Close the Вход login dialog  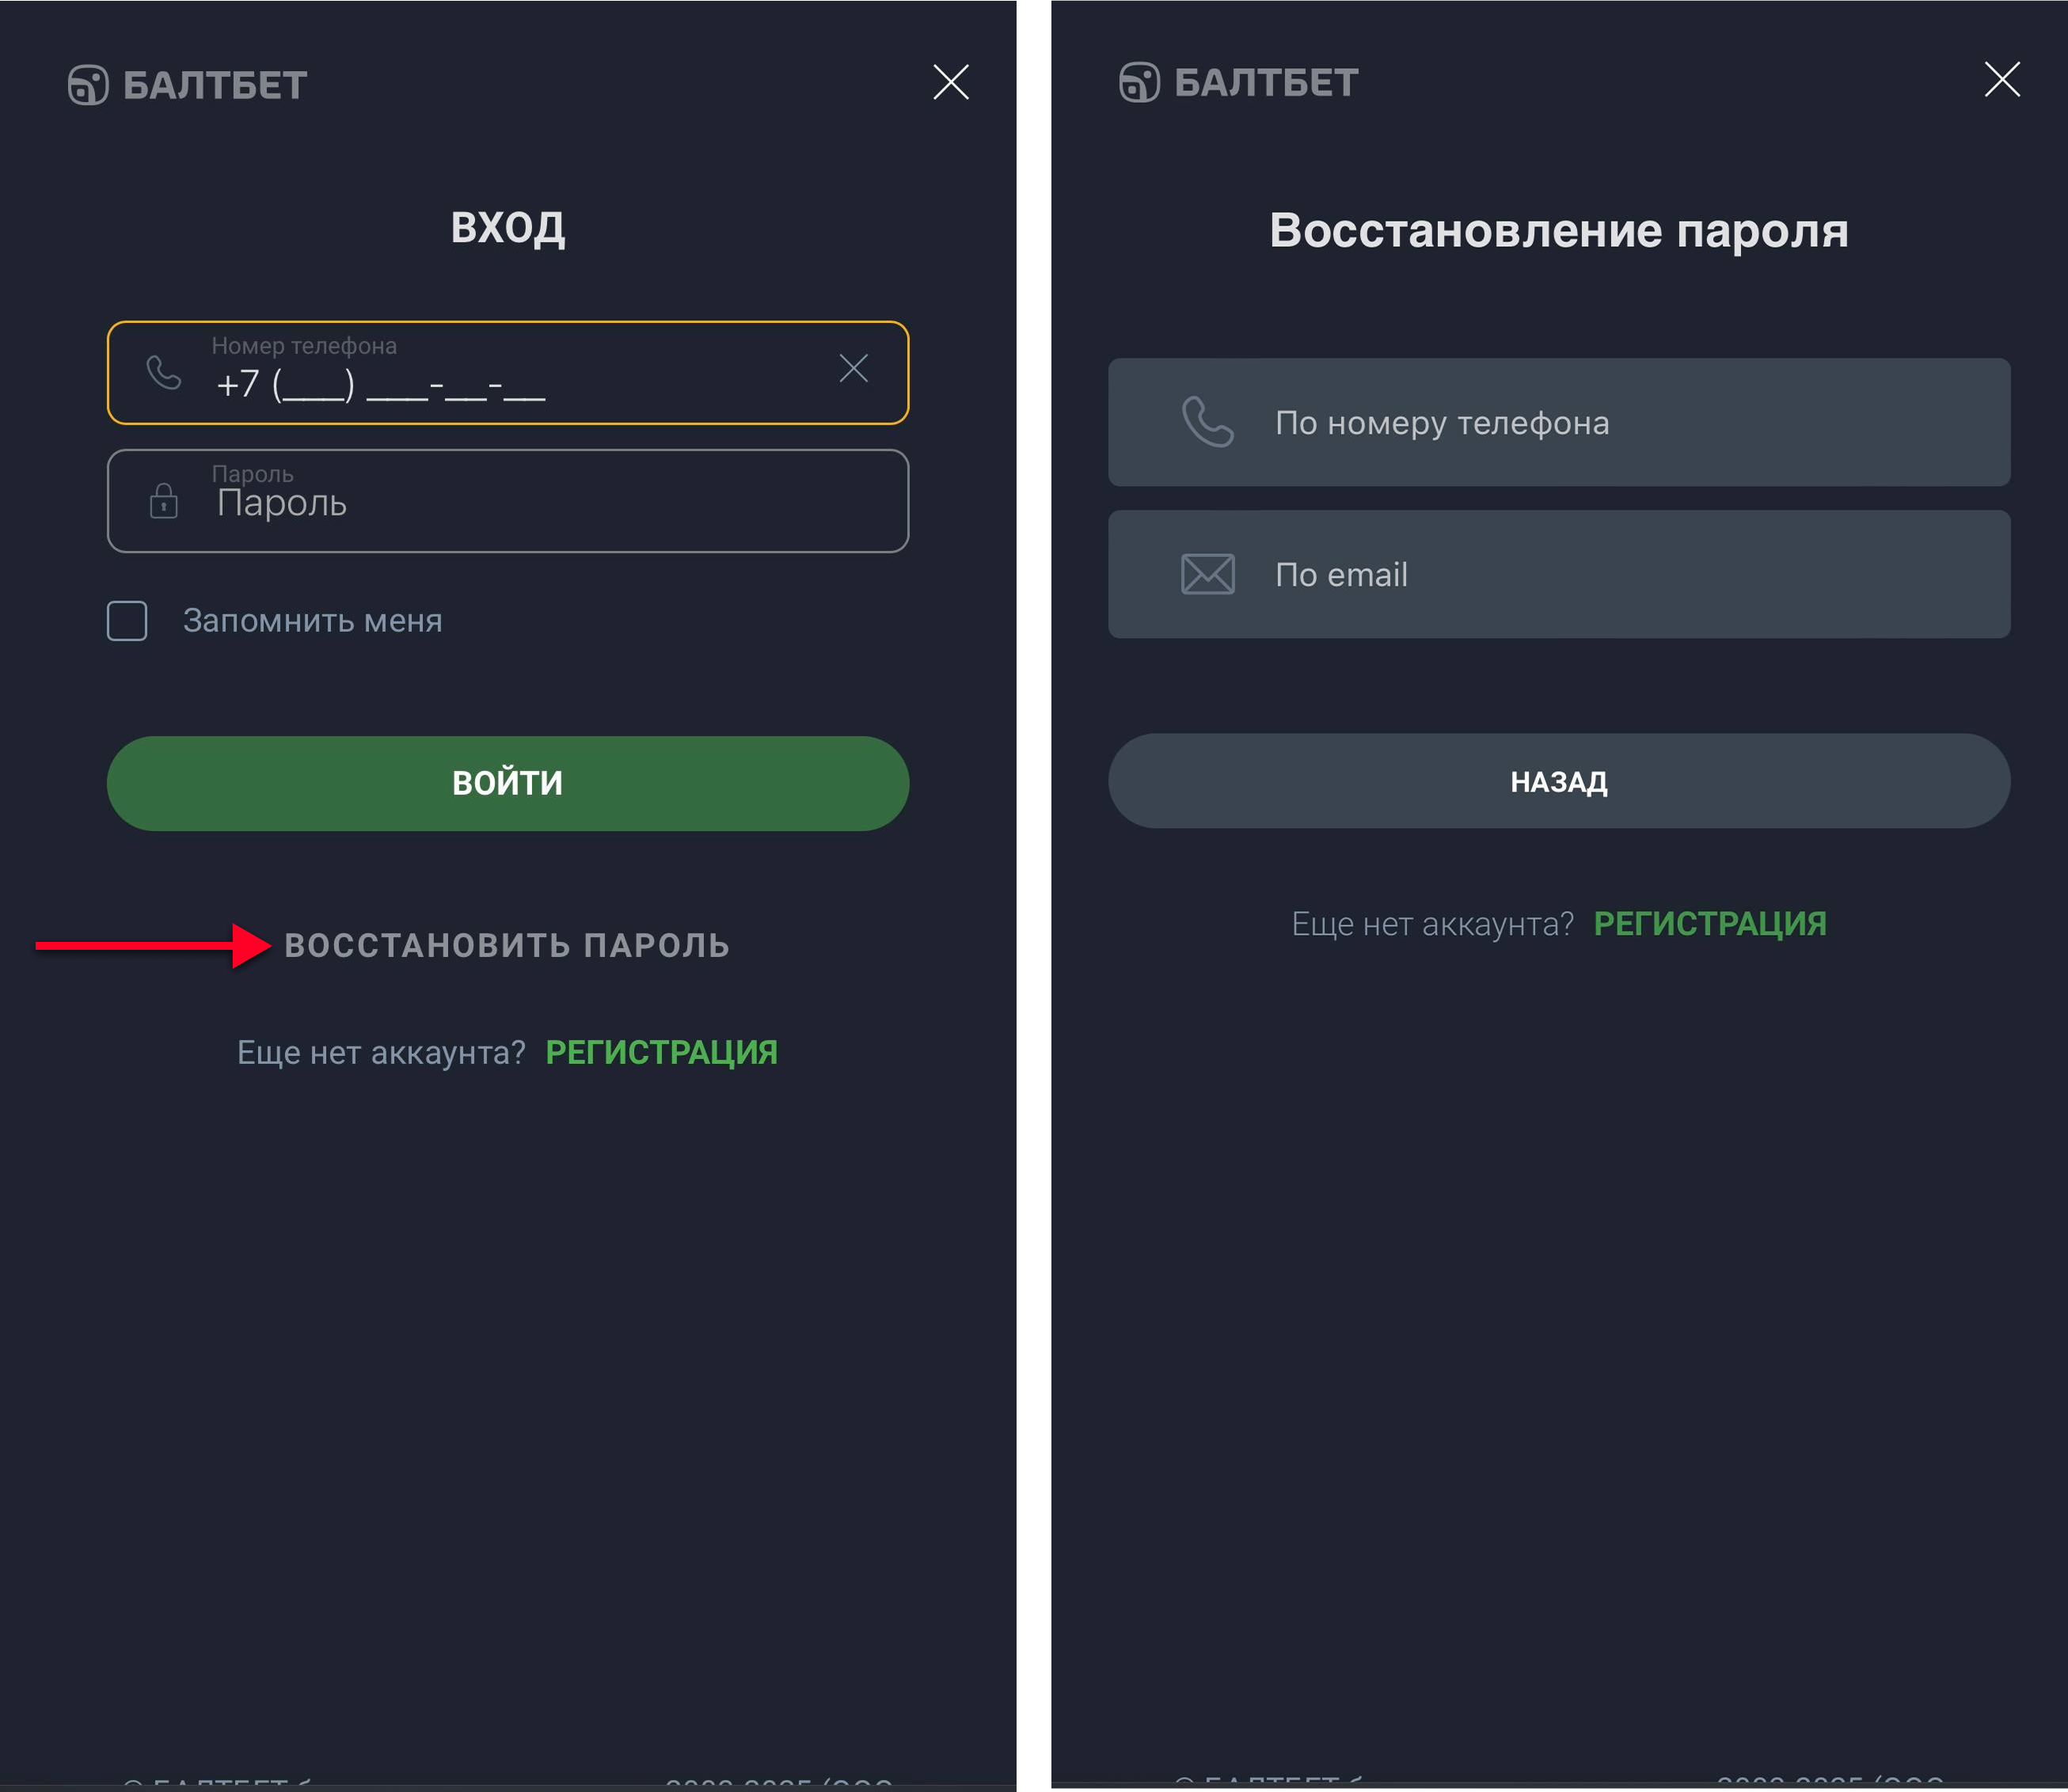950,82
